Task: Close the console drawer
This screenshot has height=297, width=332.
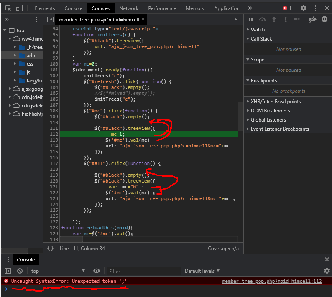Action: [x=327, y=259]
